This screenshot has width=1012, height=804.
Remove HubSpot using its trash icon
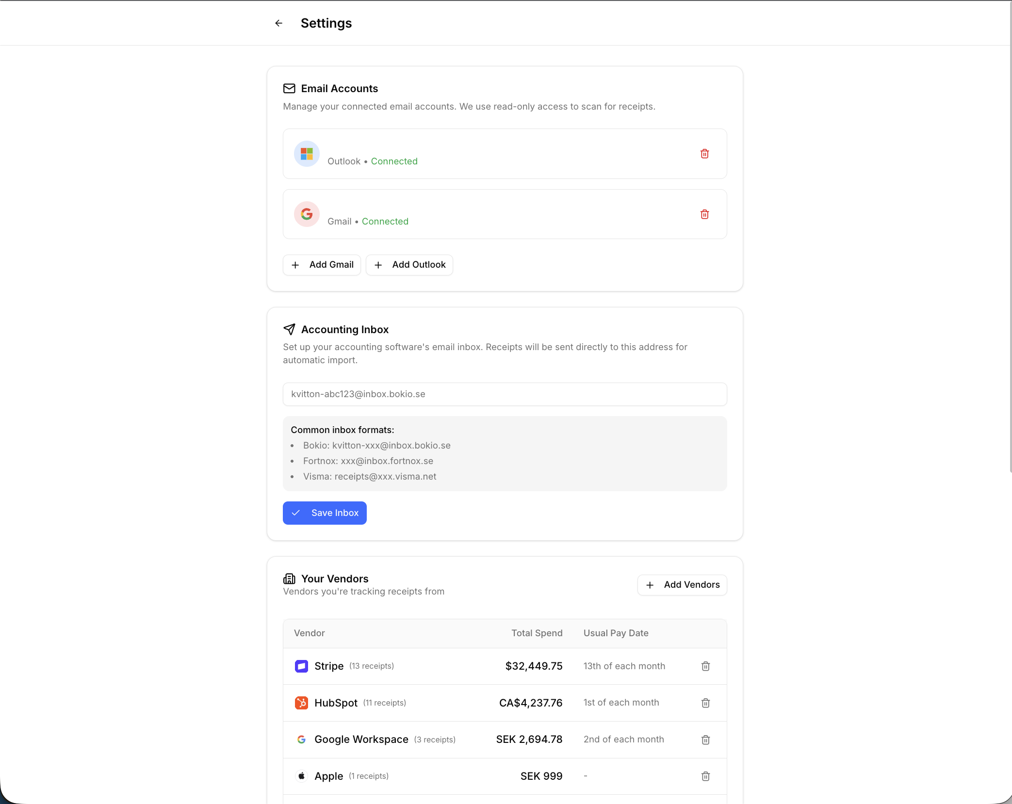705,703
